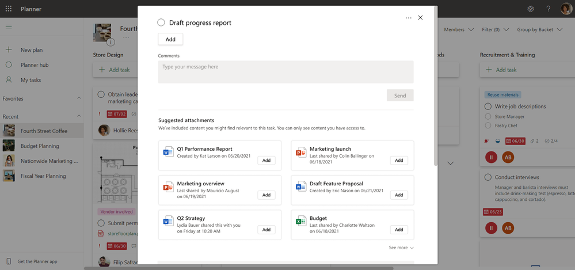Open Fourth Street Coffee plan in sidebar
This screenshot has height=270, width=575.
click(44, 131)
